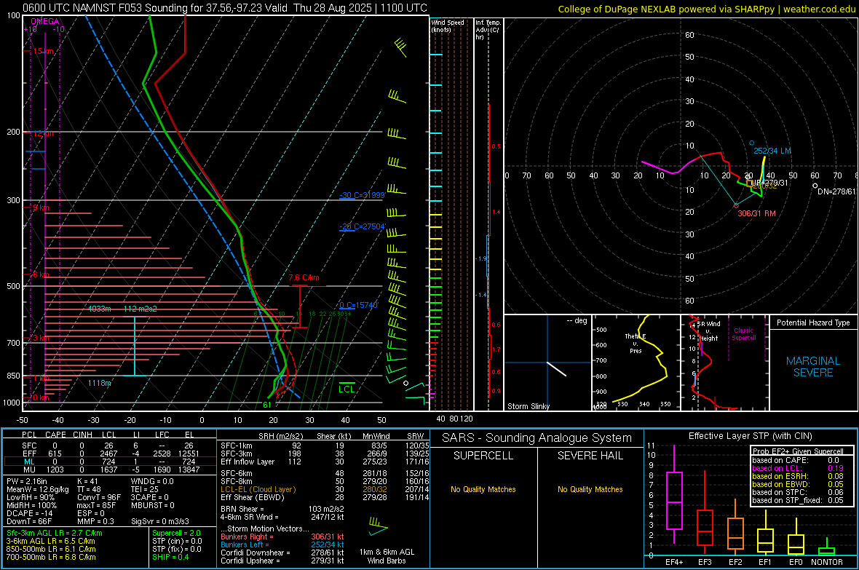Select the Bunkers left mover marker 252/34 LM

pos(751,143)
